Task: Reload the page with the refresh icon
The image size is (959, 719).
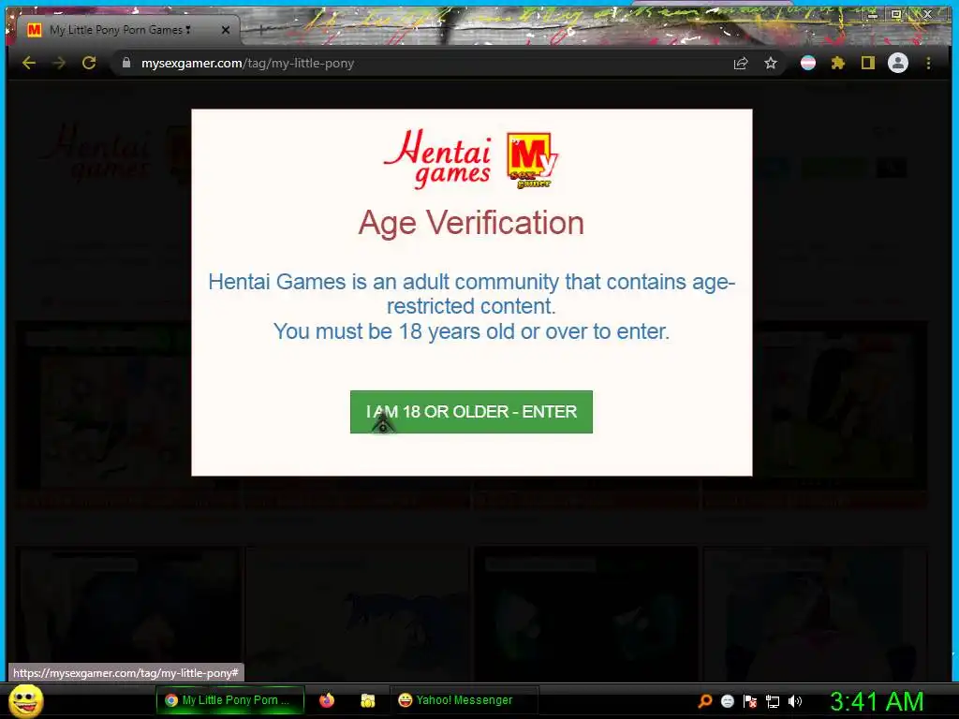Action: [89, 63]
